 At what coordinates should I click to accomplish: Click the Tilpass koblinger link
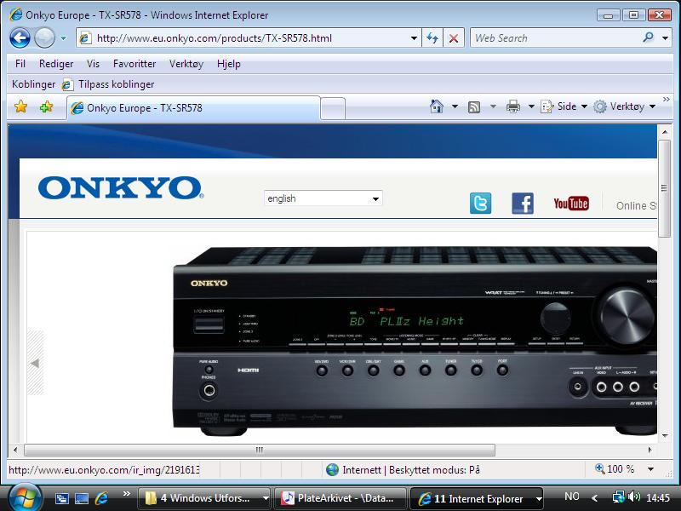[108, 84]
